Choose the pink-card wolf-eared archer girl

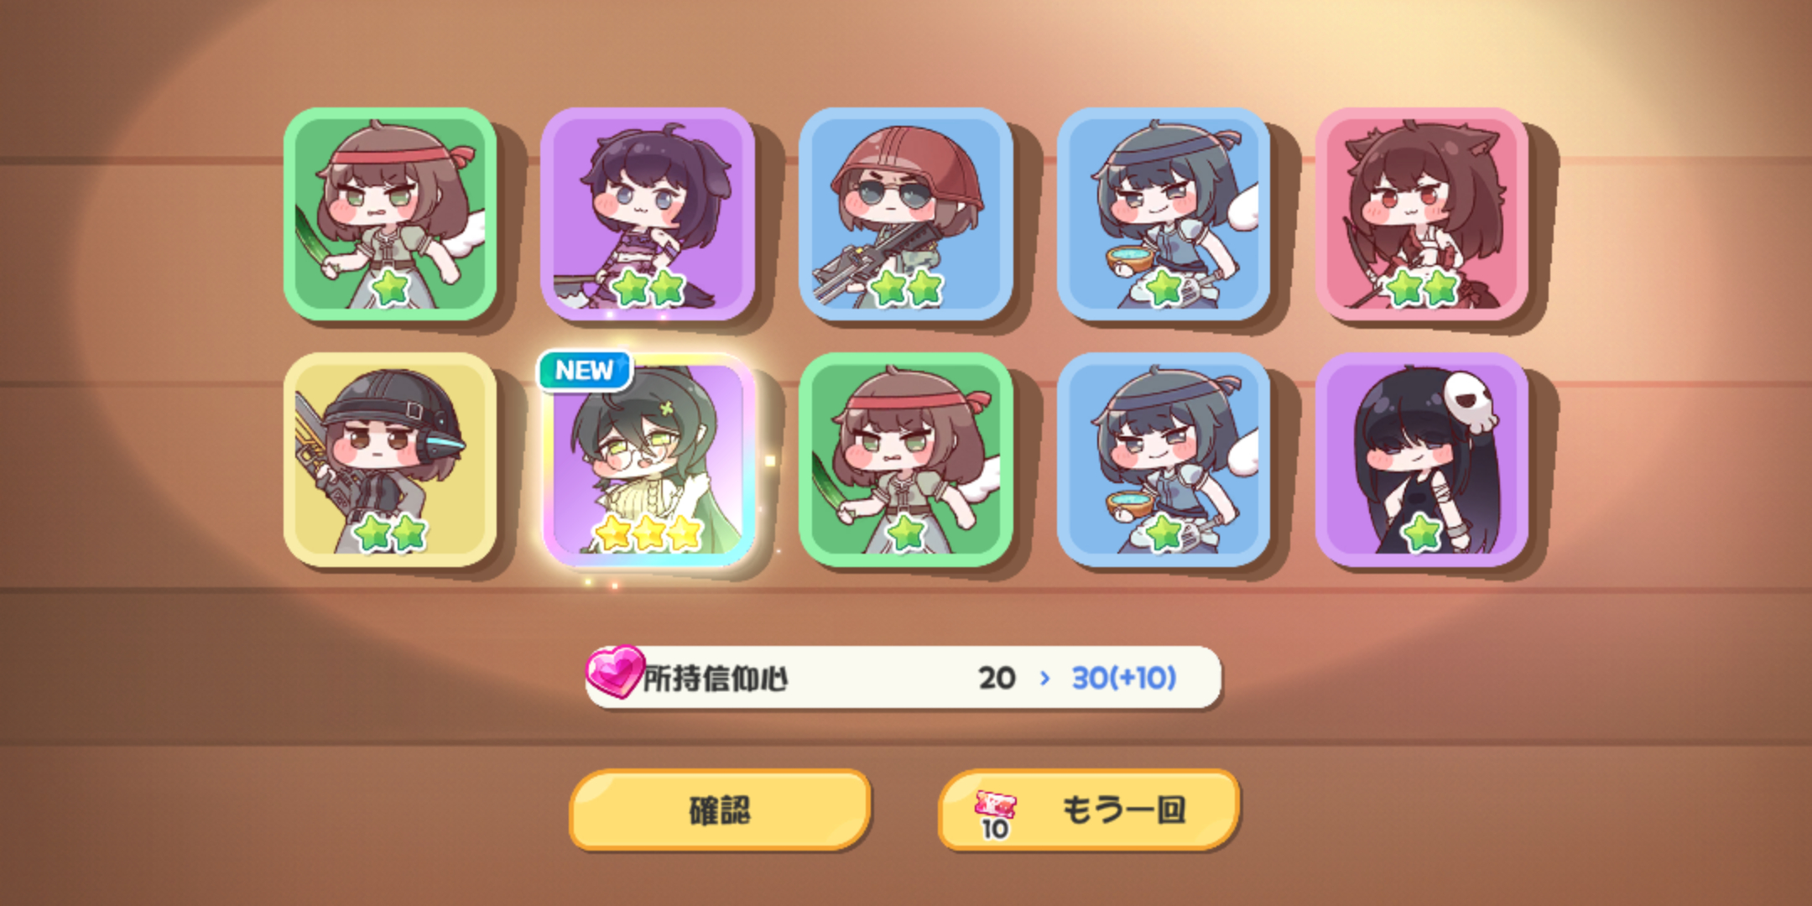[1422, 213]
